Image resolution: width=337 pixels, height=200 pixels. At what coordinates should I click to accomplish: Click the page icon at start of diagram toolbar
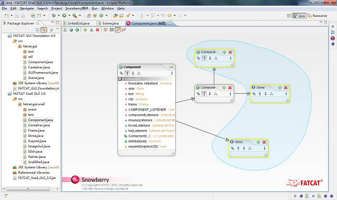point(65,30)
